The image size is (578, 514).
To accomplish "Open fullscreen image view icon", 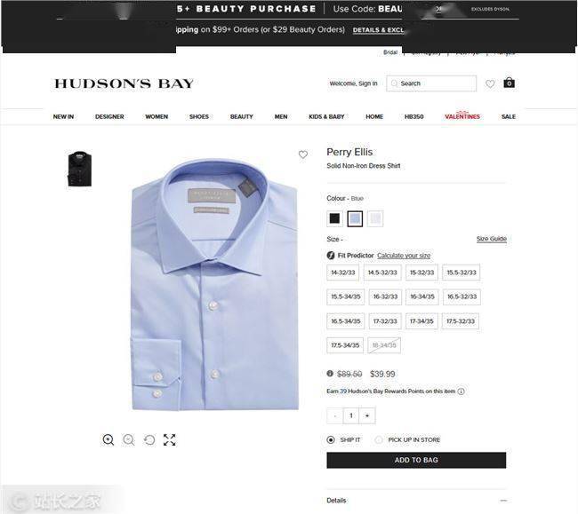I will [x=170, y=439].
